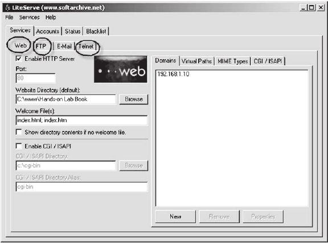Enable CGI / ISAPI checkbox
The image size is (328, 243).
click(x=19, y=146)
